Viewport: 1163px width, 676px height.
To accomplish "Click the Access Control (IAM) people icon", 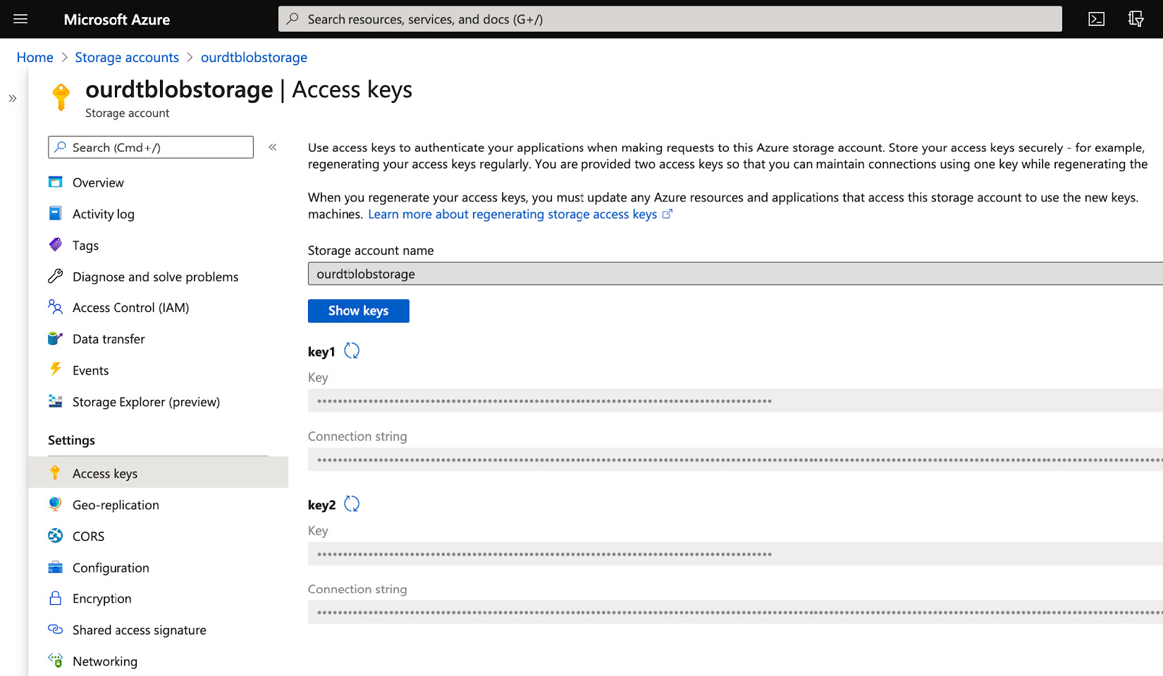I will 55,307.
